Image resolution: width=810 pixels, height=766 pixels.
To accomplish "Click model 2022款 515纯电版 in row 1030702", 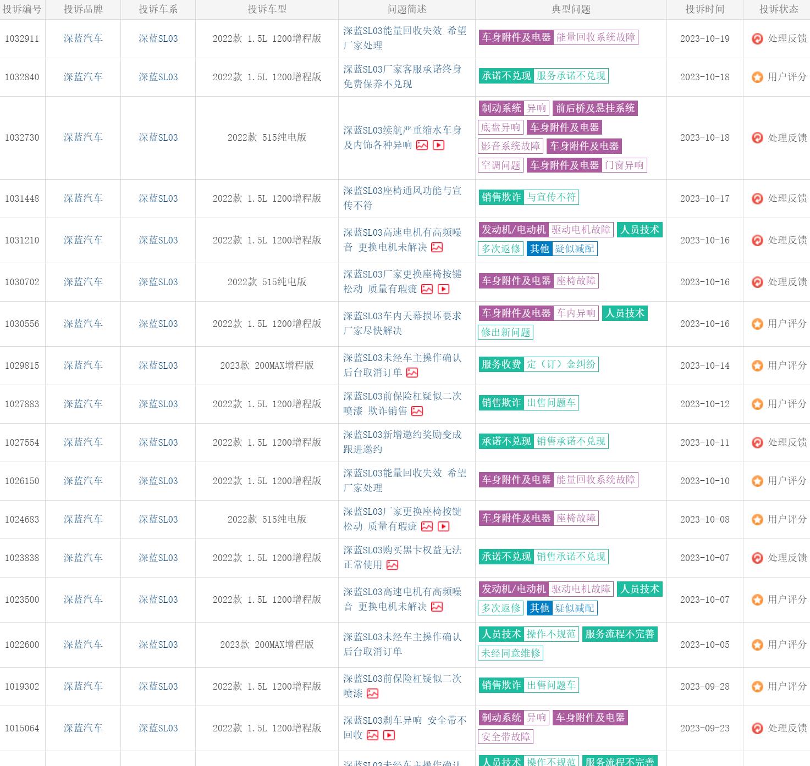I will 267,282.
